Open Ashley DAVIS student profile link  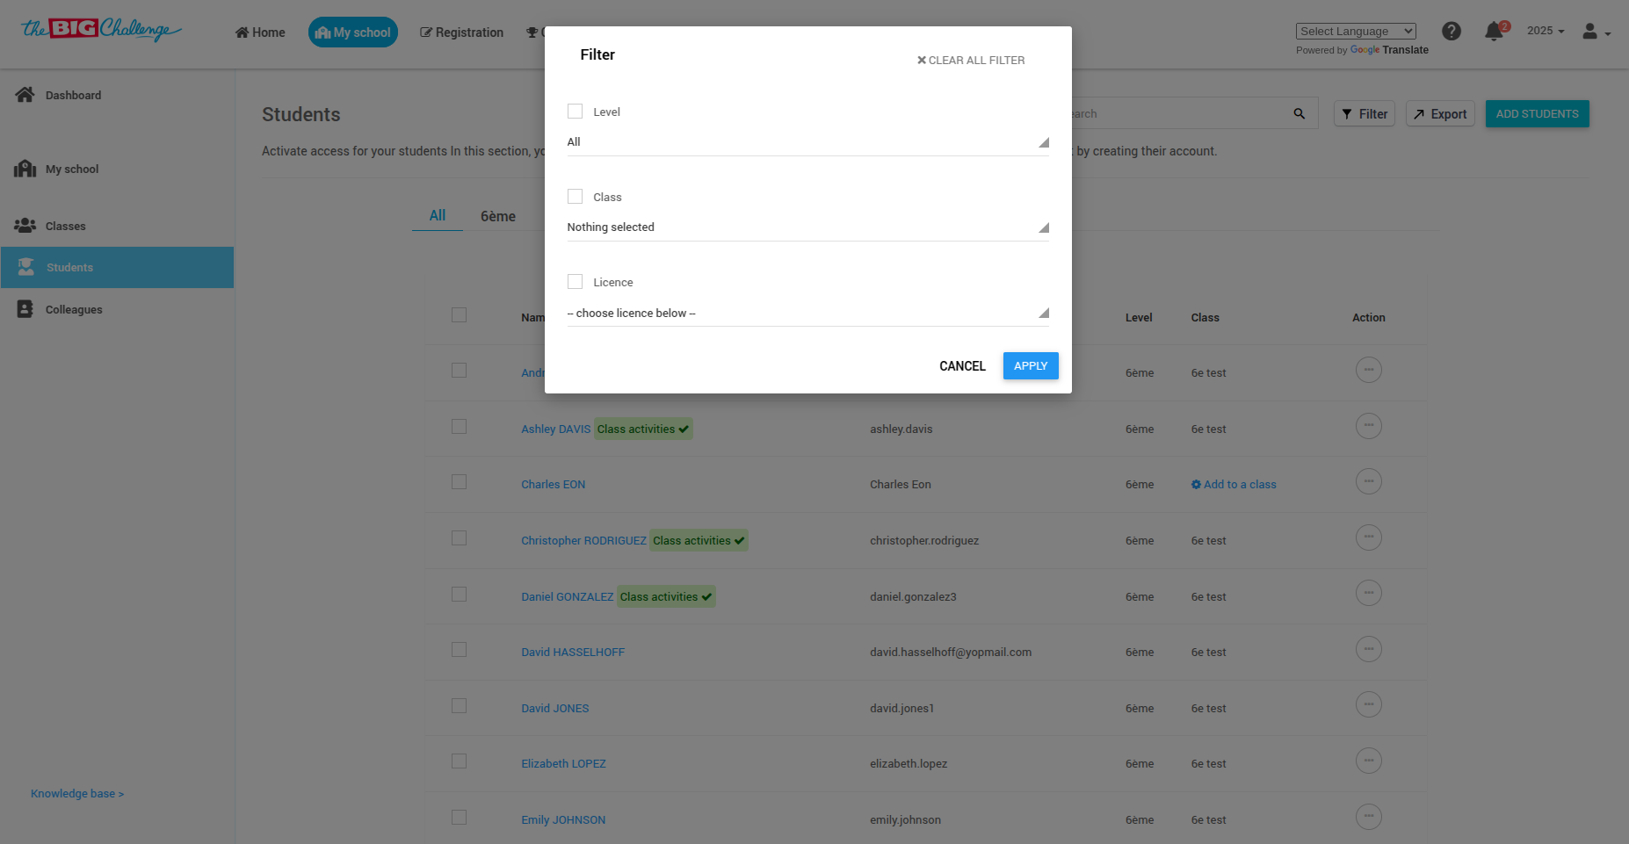click(556, 429)
